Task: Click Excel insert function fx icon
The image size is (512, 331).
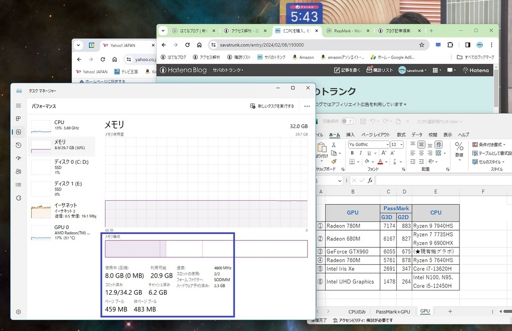Action: point(370,180)
